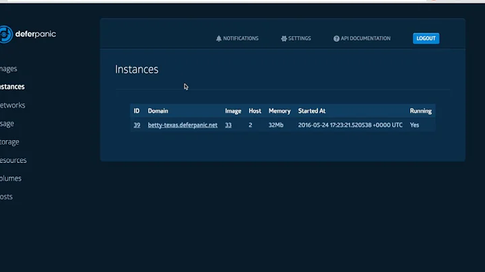This screenshot has width=485, height=272.
Task: Open the Settings page
Action: 296,38
